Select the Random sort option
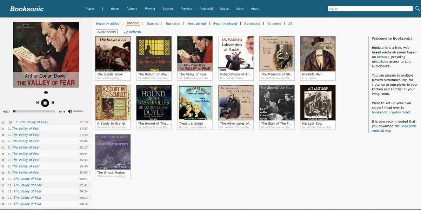Screen dimensions: 421x210 click(133, 23)
